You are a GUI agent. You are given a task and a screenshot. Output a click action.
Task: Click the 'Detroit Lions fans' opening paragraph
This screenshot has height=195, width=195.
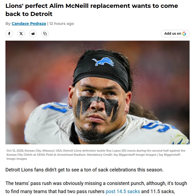pos(84,170)
